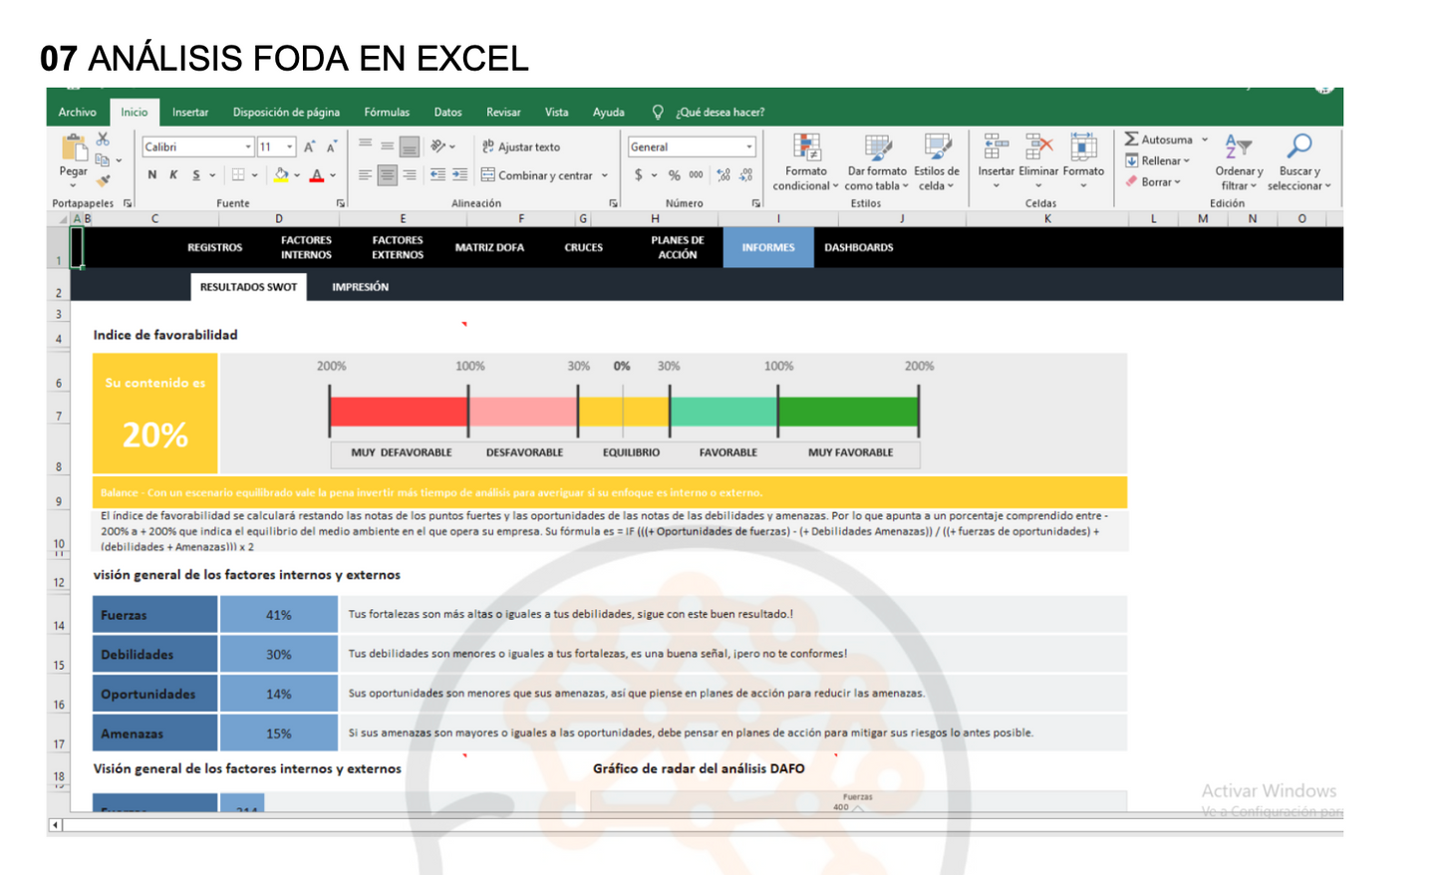Decrease font size with small A icon
This screenshot has height=875, width=1440.
[x=331, y=146]
